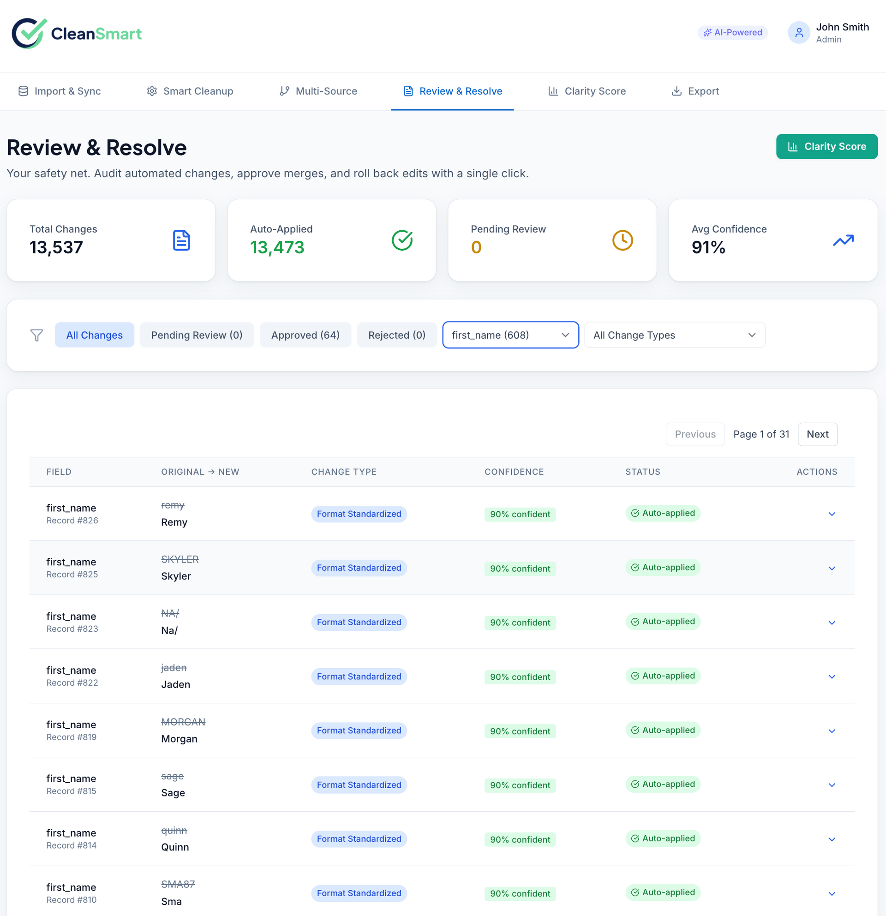The width and height of the screenshot is (886, 916).
Task: Click the Pending Review clock icon
Action: point(623,240)
